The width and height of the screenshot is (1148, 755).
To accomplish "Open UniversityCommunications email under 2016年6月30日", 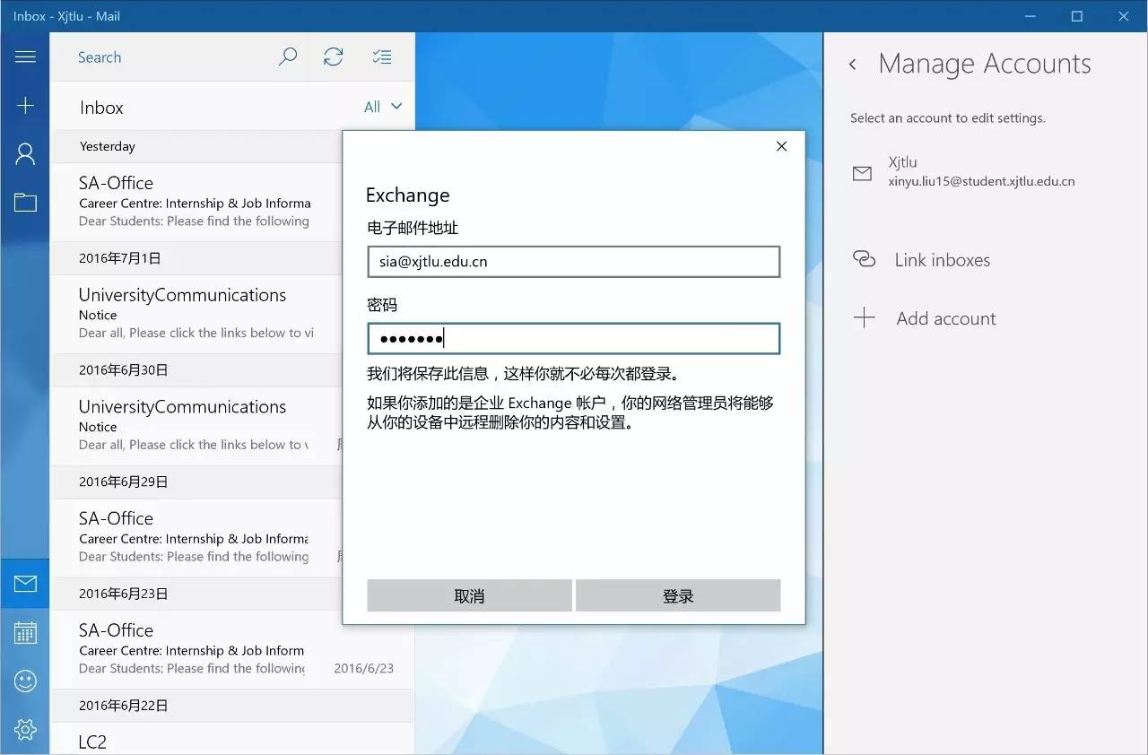I will click(x=197, y=426).
